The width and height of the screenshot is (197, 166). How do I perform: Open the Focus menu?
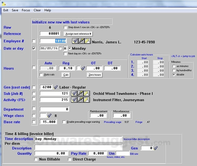[x=26, y=10]
